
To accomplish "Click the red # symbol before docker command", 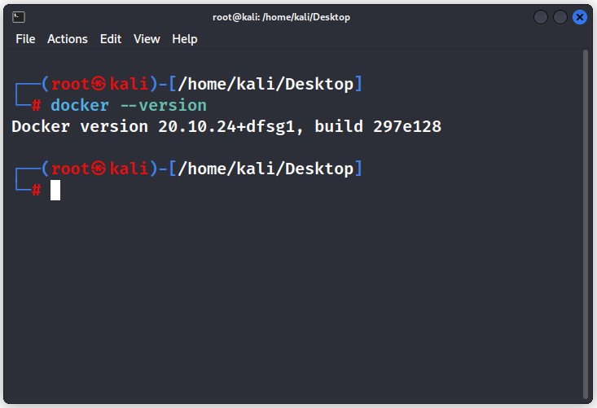I will [x=36, y=105].
